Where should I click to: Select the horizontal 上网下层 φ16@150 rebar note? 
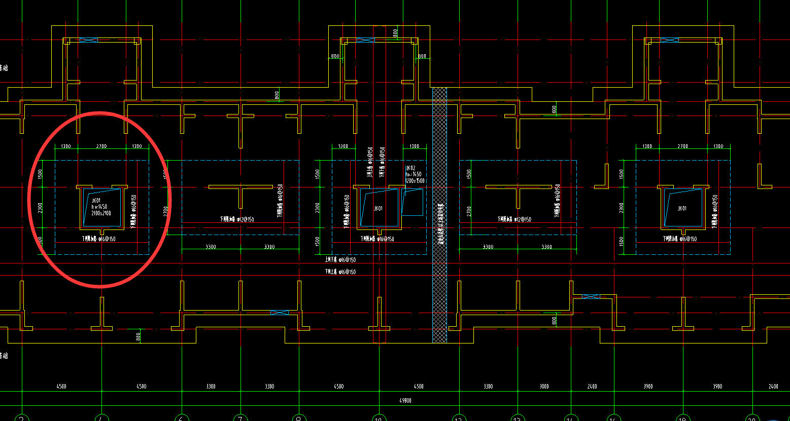tap(340, 259)
